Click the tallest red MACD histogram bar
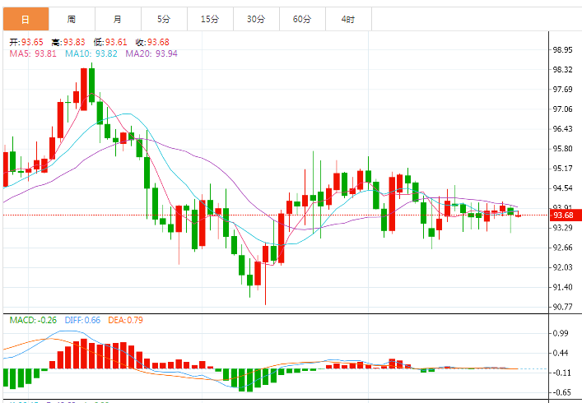 [84, 354]
